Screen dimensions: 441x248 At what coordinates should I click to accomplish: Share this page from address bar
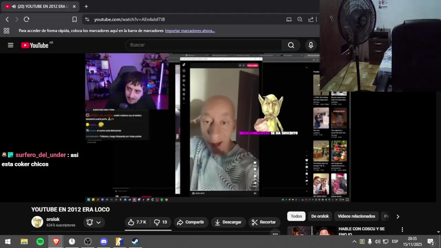311,19
